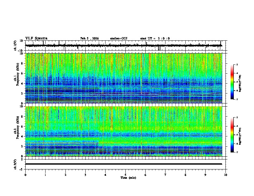Click the "2" kHz tick of ch.1 spectrogram
254x196 pixels.
(x=22, y=93)
